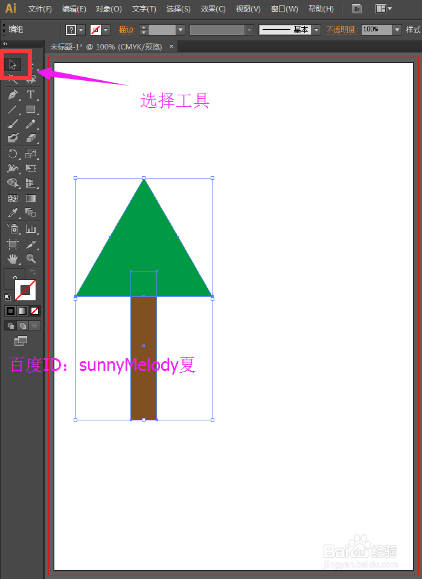Image resolution: width=422 pixels, height=579 pixels.
Task: Switch to 未标题-1* document tab
Action: pyautogui.click(x=106, y=47)
